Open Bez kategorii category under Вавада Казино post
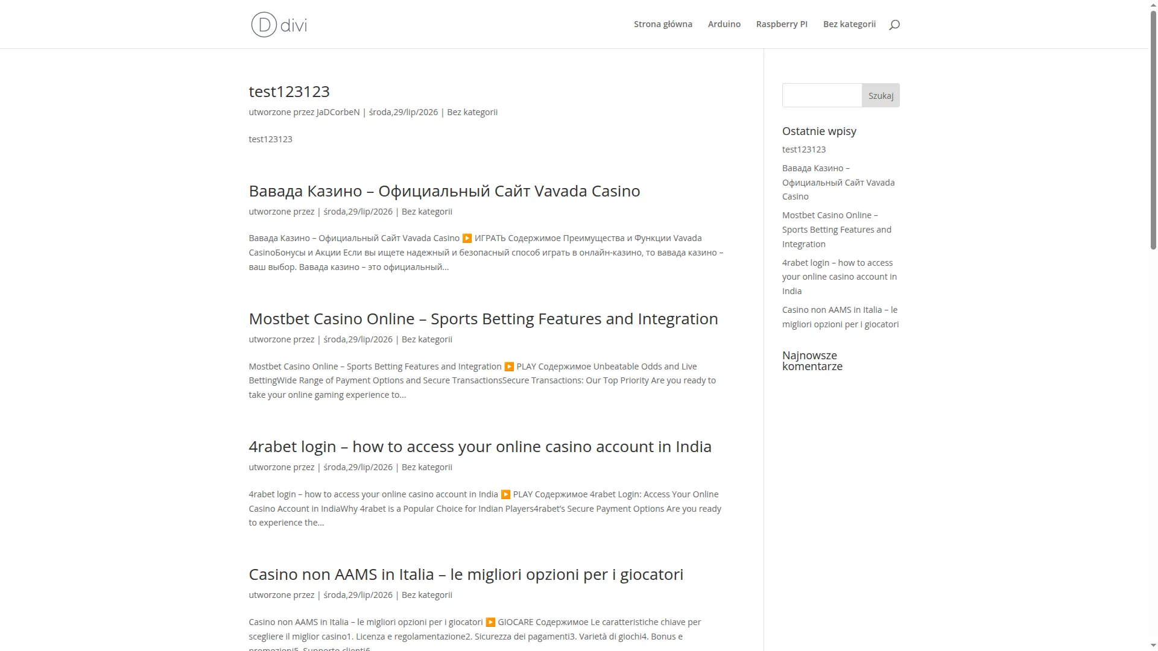 pyautogui.click(x=427, y=212)
